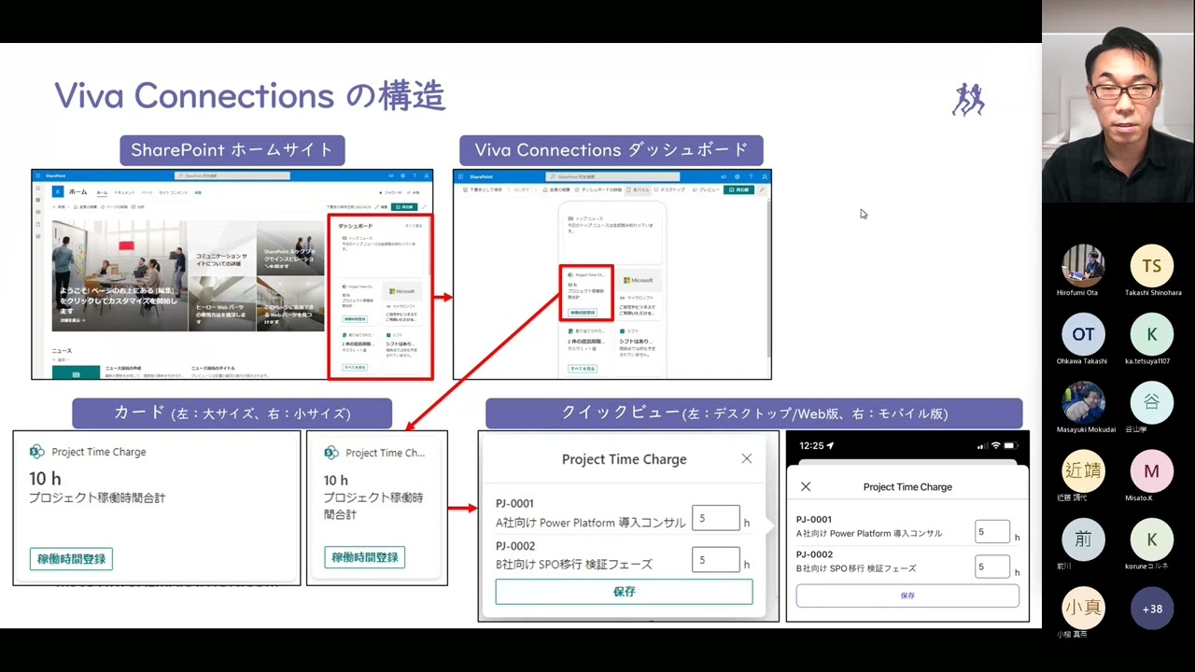Image resolution: width=1195 pixels, height=672 pixels.
Task: Open settings gear in the dashboard editor header
Action: [x=738, y=176]
